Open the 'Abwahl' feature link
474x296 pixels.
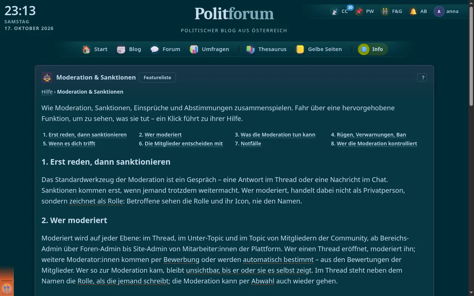pyautogui.click(x=263, y=281)
